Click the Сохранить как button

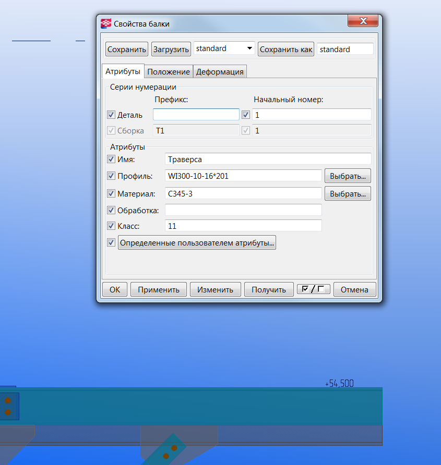(285, 49)
